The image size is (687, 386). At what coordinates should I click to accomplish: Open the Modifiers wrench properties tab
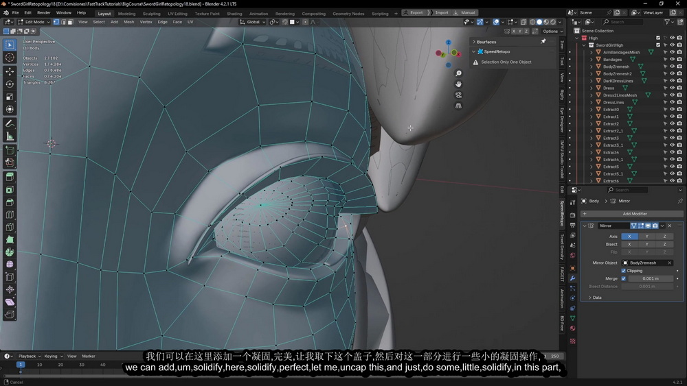pos(573,278)
